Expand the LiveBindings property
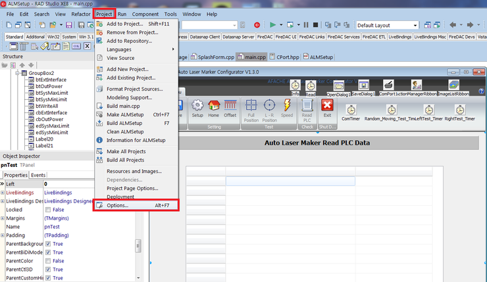This screenshot has width=487, height=282. [x=3, y=193]
